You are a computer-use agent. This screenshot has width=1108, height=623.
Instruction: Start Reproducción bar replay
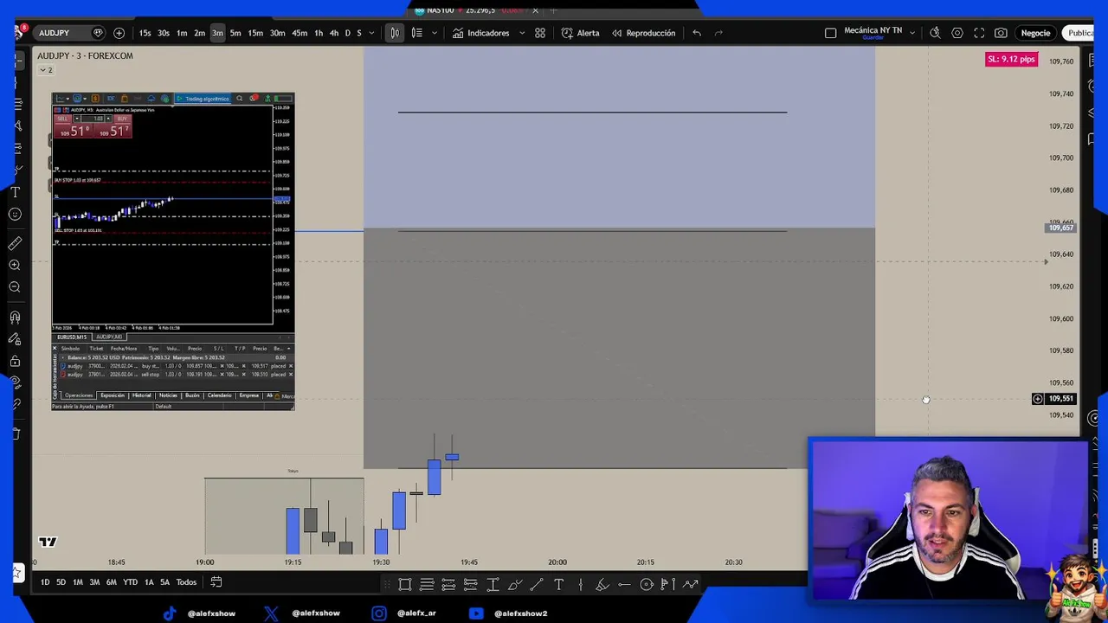click(x=643, y=33)
